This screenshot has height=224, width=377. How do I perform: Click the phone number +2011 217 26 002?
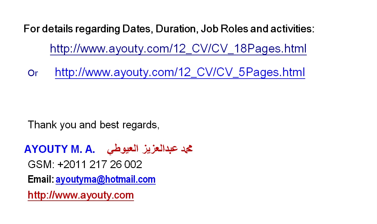pyautogui.click(x=100, y=164)
